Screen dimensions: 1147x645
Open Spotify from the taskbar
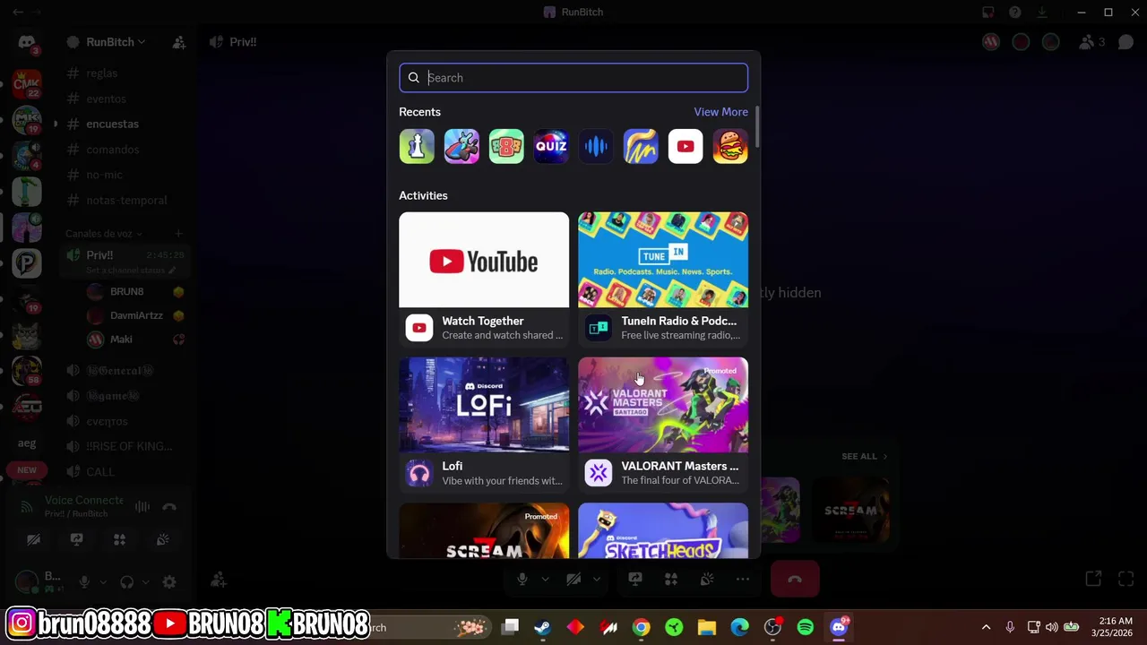click(x=806, y=628)
